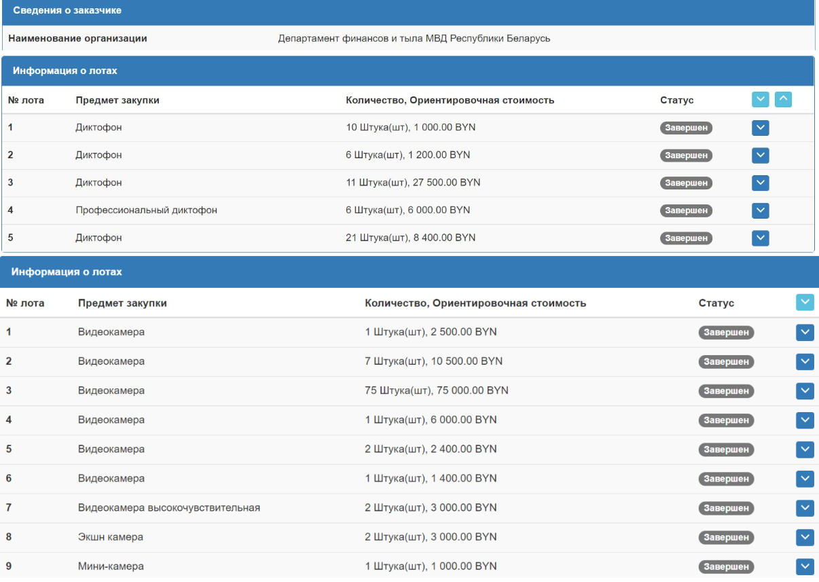The image size is (819, 582).
Task: Open the chevron for the 10 500.00 BYN Видеокамера lot
Action: pos(805,361)
